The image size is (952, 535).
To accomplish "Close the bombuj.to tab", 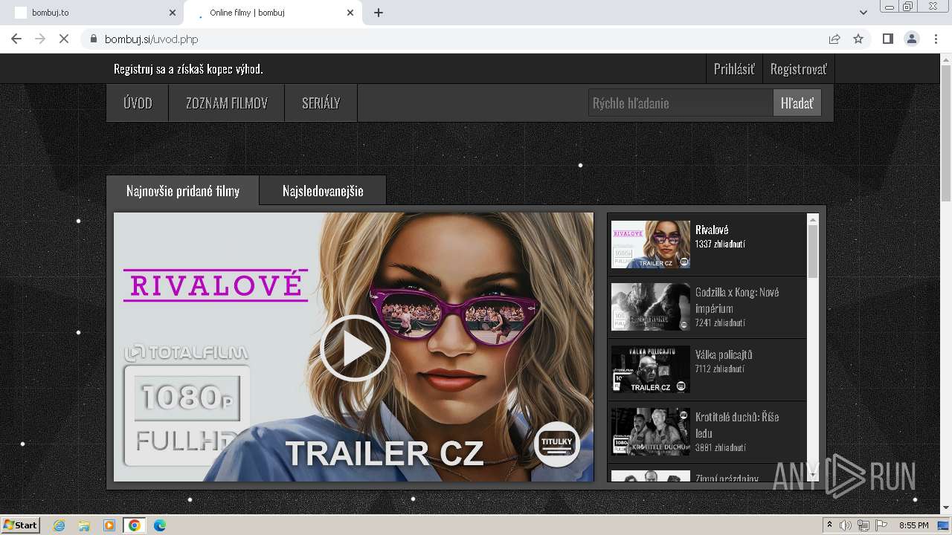I will click(x=173, y=13).
